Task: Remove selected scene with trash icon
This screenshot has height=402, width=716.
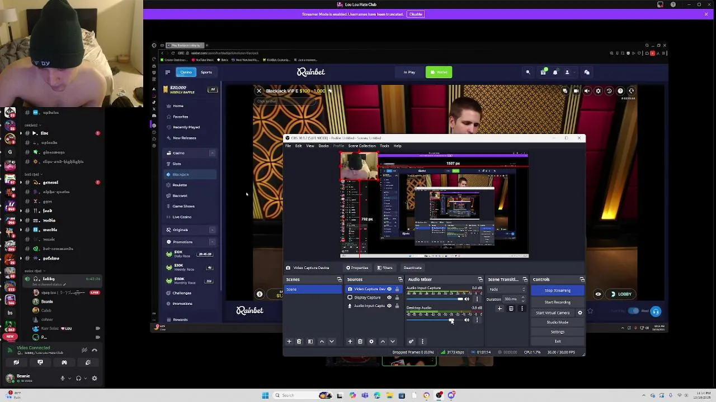Action: (299, 341)
